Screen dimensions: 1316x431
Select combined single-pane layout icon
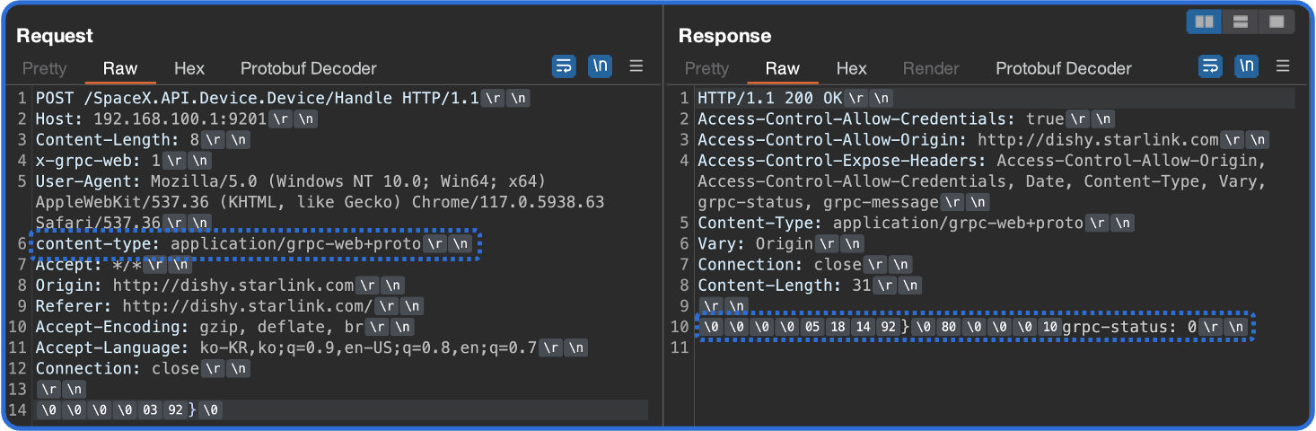[x=1277, y=21]
